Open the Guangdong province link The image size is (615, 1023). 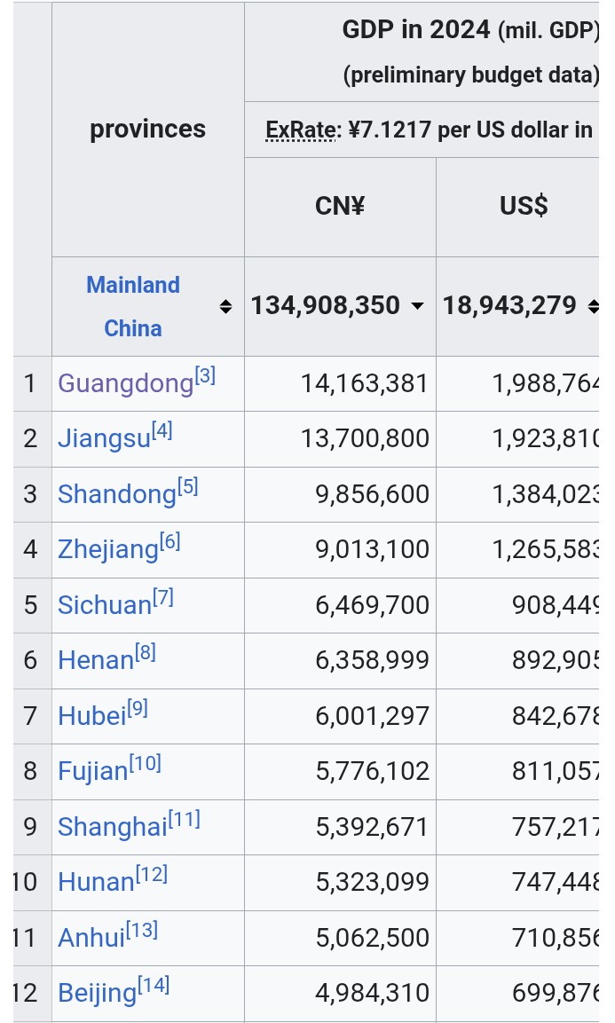pos(125,384)
